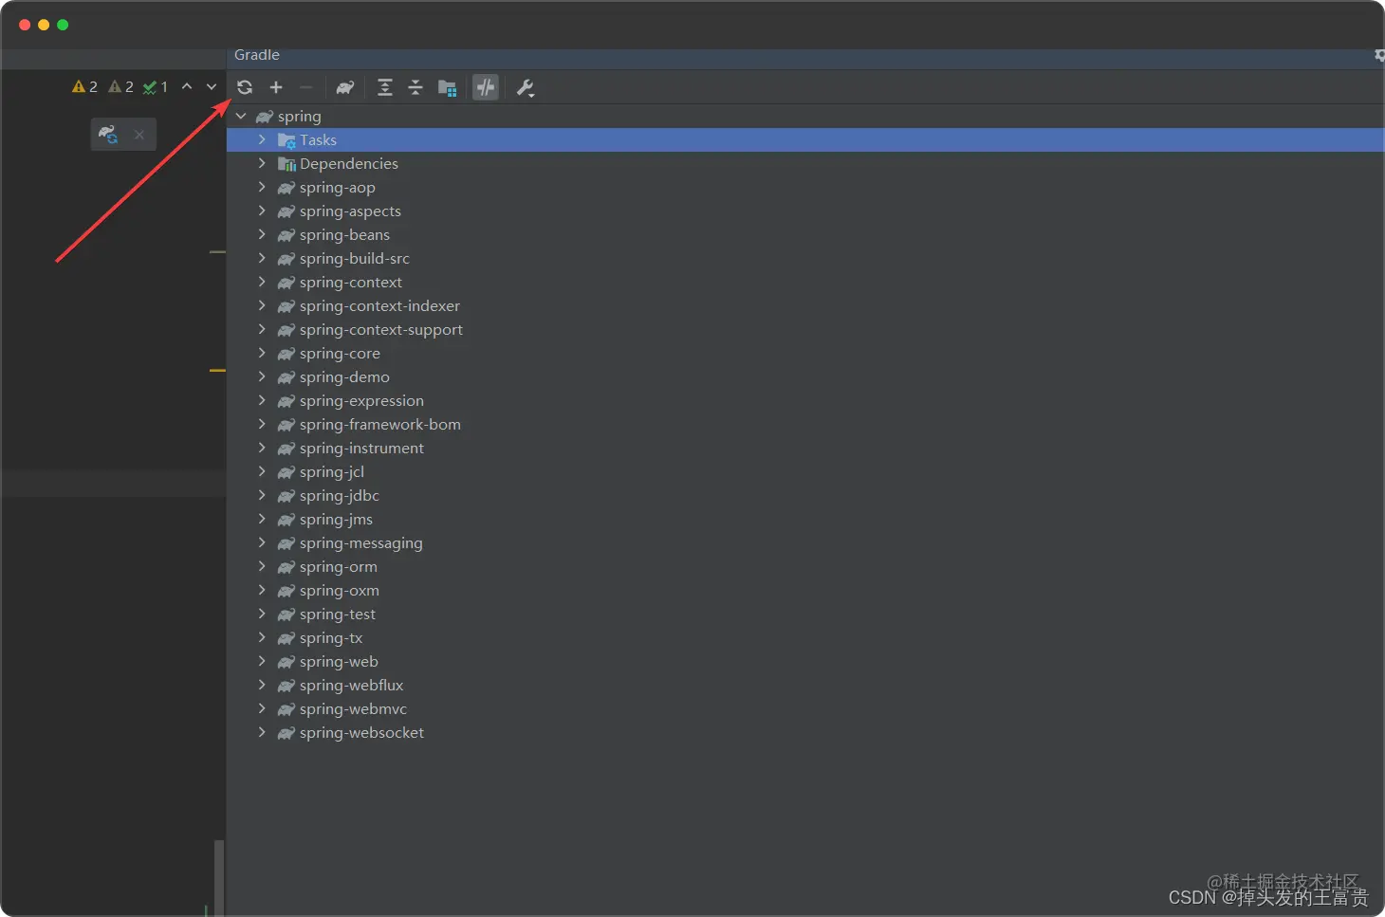Expand the spring-beans module

[x=263, y=234]
